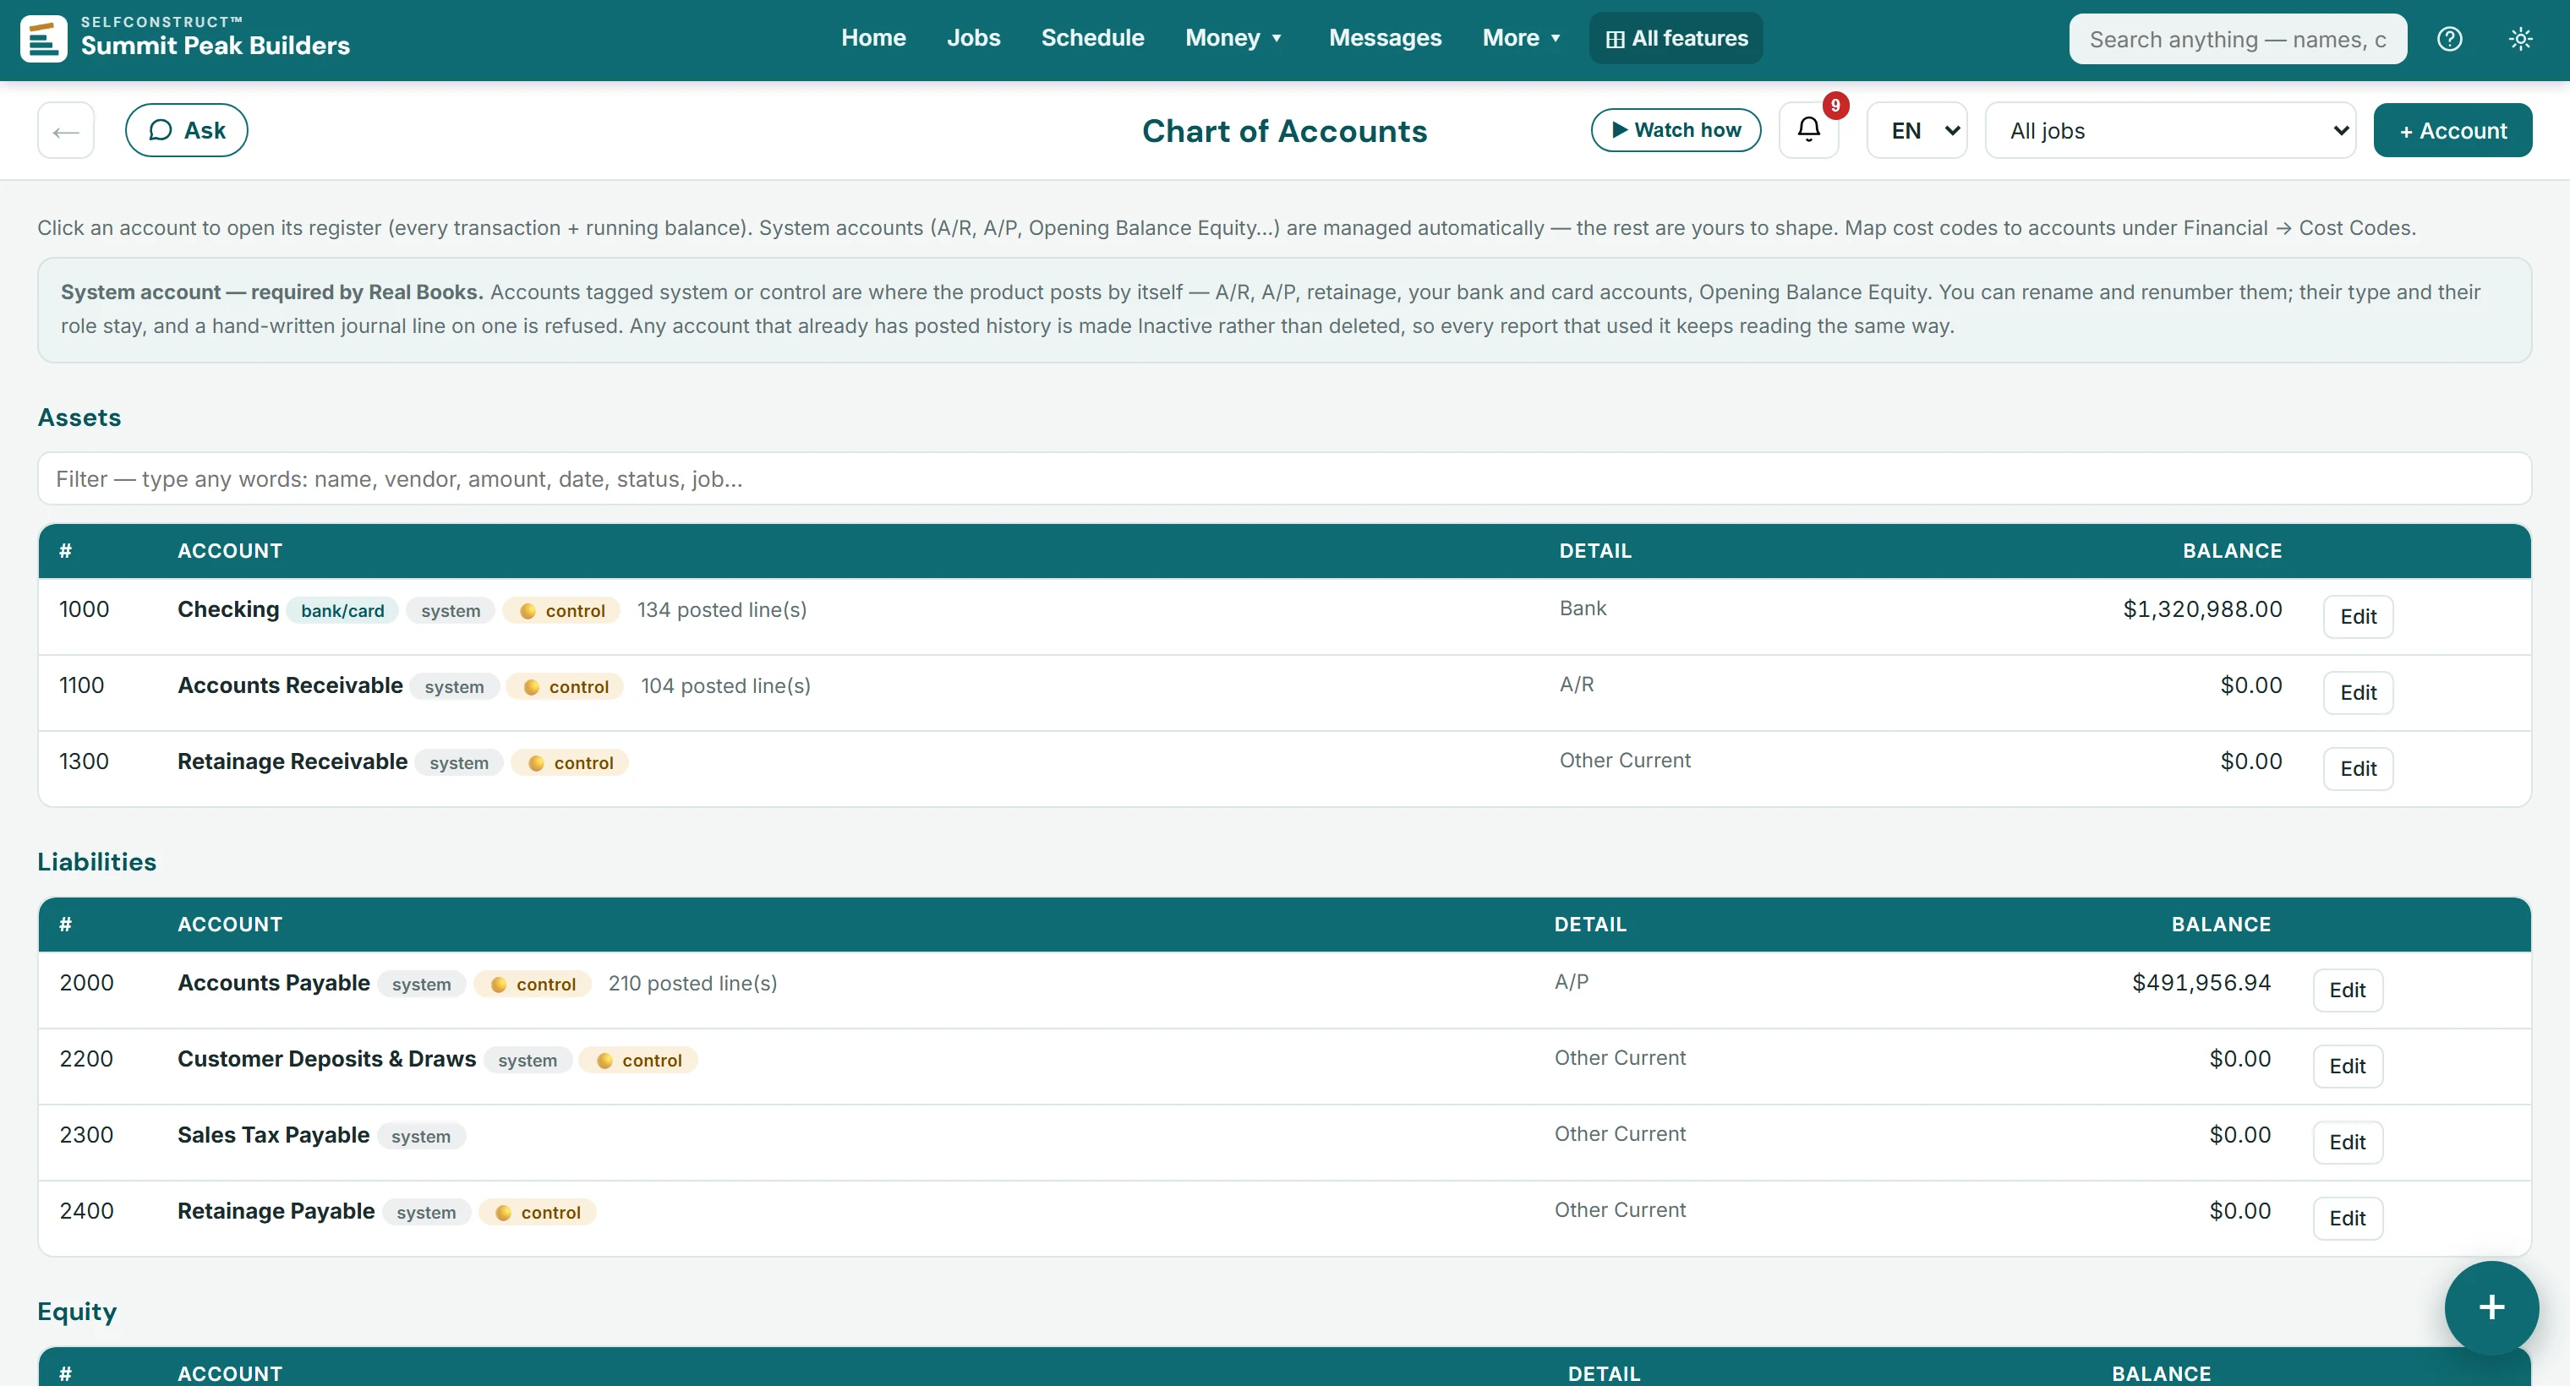Click the 210 posted line(s) text
Viewport: 2570px width, 1386px height.
(x=692, y=983)
